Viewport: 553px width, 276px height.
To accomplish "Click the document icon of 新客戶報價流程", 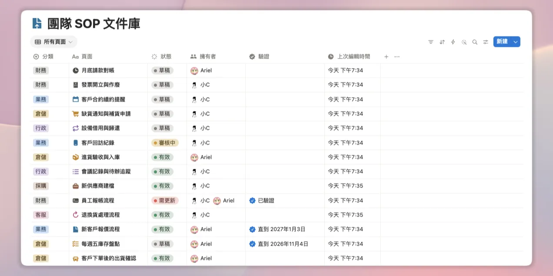I will click(x=76, y=229).
